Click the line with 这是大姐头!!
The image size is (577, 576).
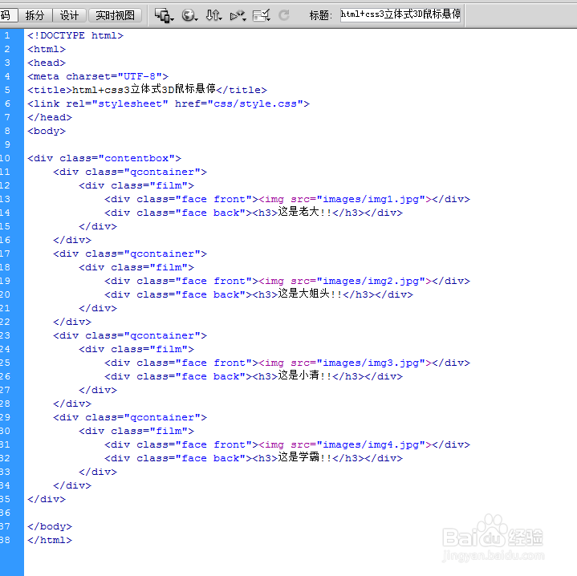tap(258, 294)
